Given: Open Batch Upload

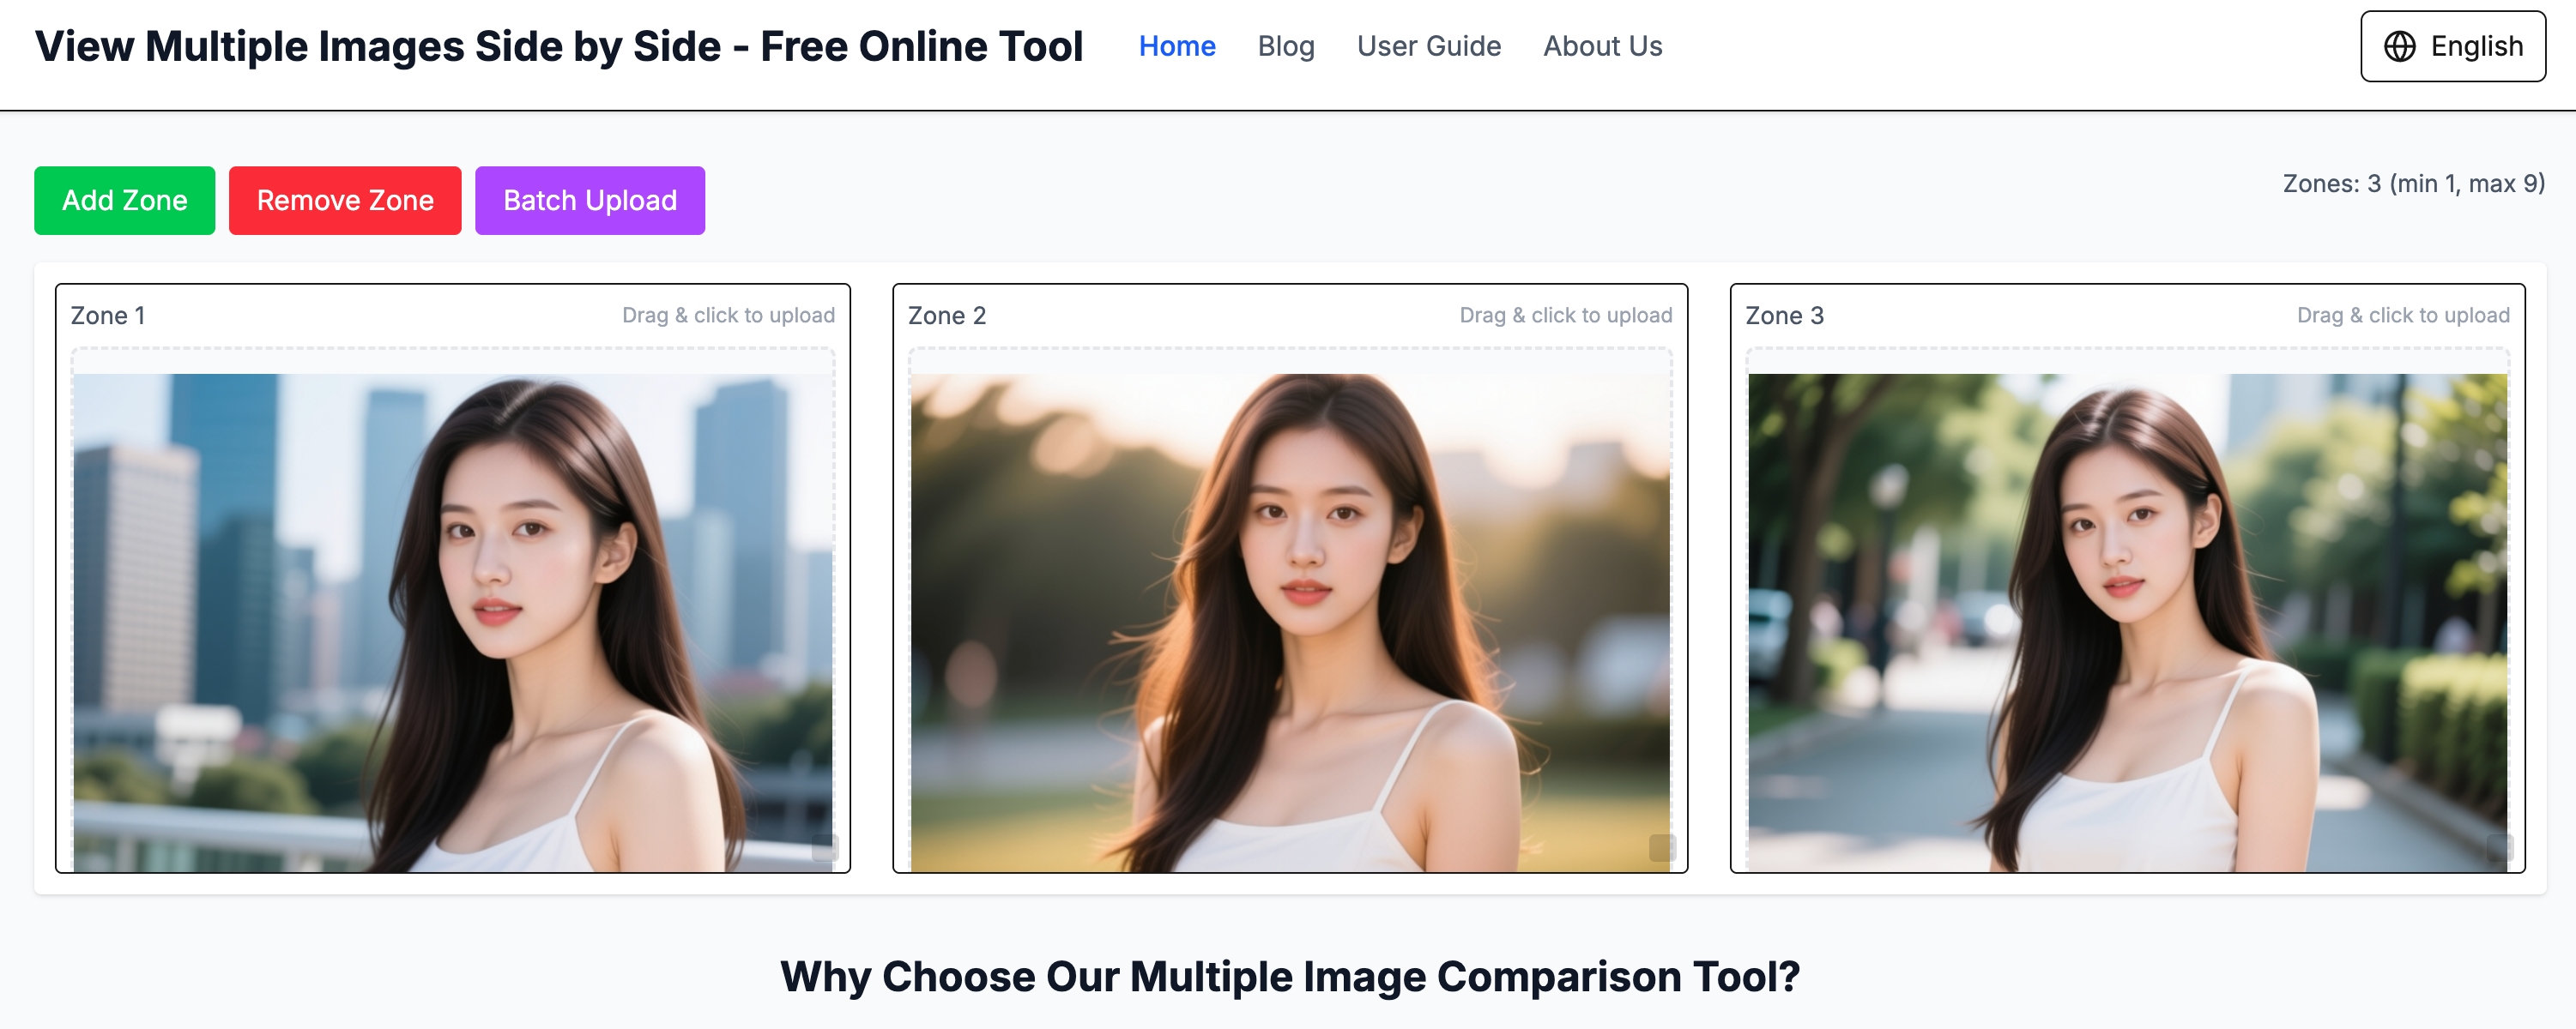Looking at the screenshot, I should 589,200.
